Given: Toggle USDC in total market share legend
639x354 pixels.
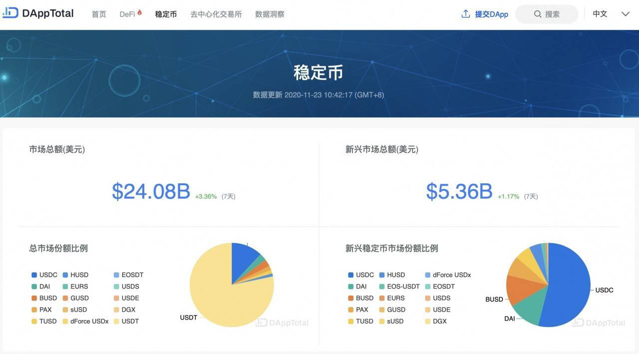Looking at the screenshot, I should [x=44, y=275].
